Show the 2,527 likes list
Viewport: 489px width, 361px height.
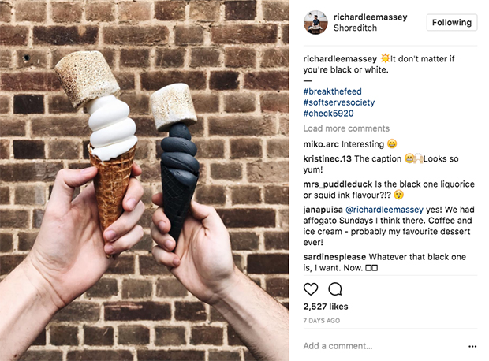(x=326, y=307)
